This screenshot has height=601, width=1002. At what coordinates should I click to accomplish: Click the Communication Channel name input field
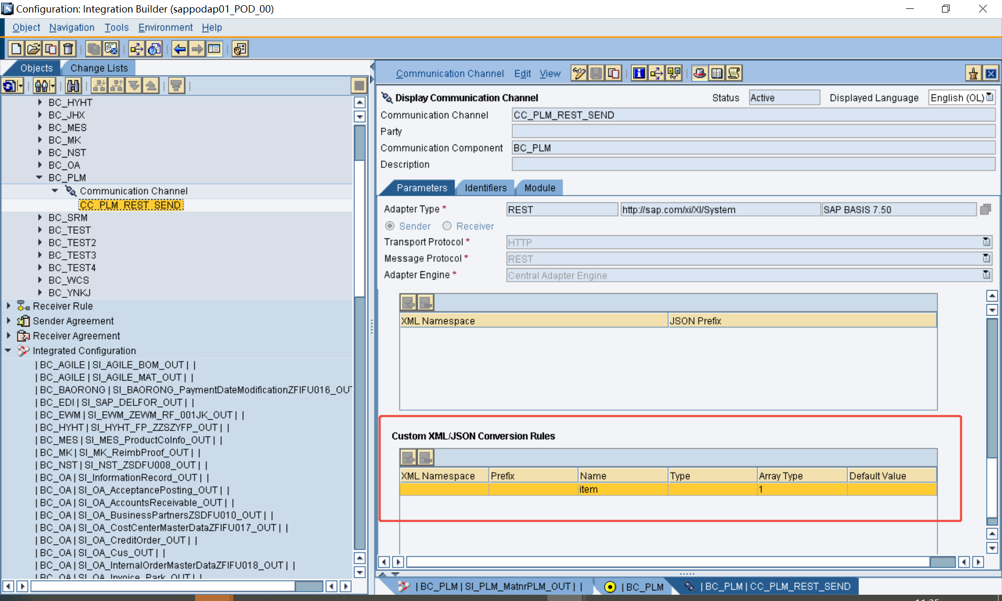pos(753,115)
